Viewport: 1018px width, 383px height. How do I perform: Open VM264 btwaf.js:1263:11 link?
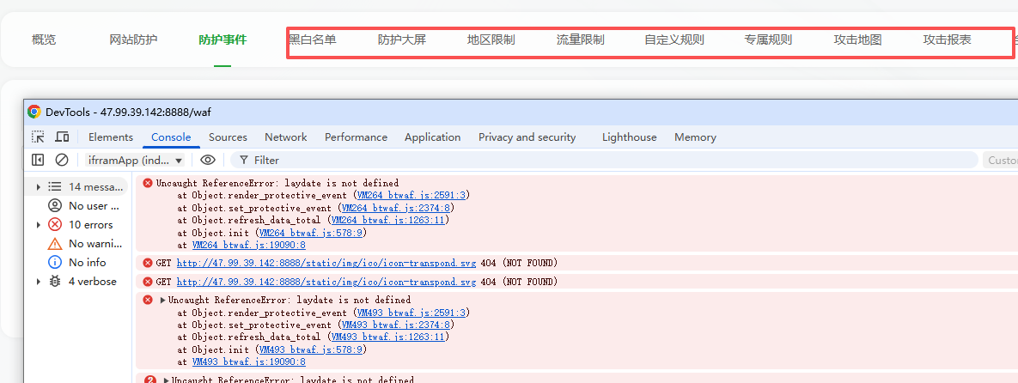click(388, 220)
